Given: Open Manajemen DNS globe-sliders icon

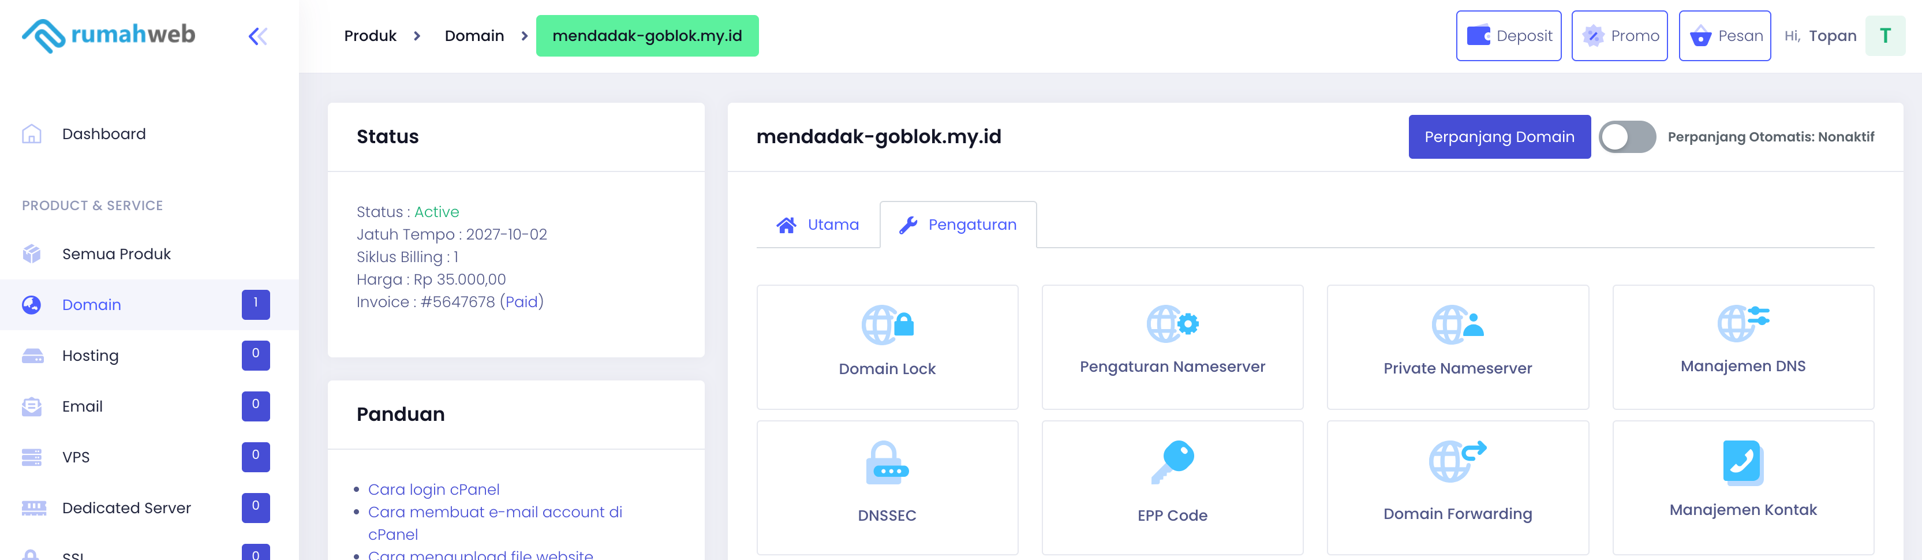Looking at the screenshot, I should 1743,323.
